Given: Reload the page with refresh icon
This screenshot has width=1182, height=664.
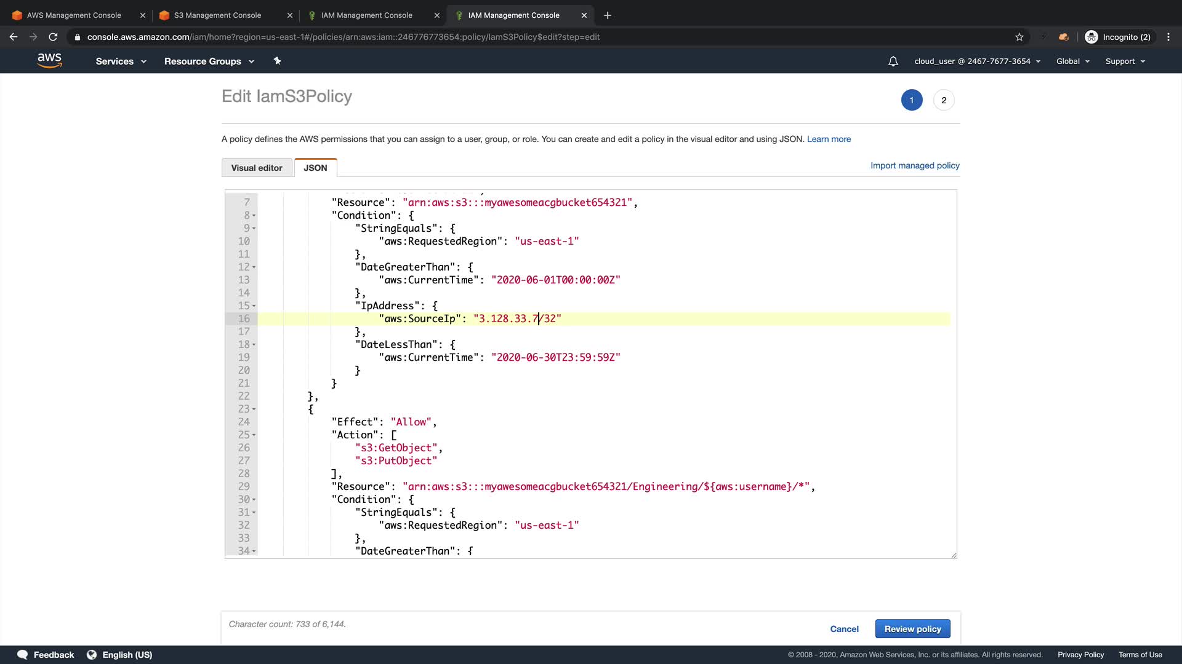Looking at the screenshot, I should click(53, 37).
